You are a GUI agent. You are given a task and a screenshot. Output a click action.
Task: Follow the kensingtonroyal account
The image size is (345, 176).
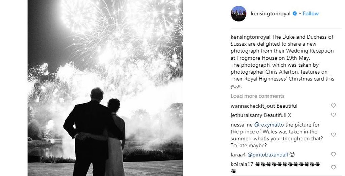[311, 13]
